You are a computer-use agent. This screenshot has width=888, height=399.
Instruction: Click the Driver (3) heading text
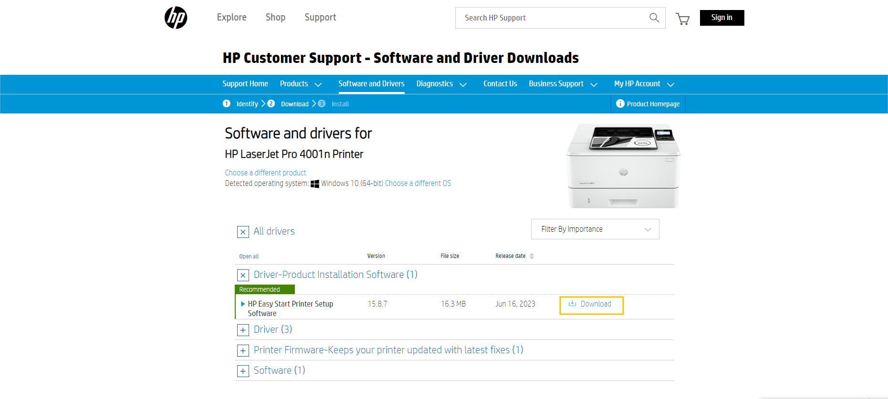pyautogui.click(x=272, y=329)
